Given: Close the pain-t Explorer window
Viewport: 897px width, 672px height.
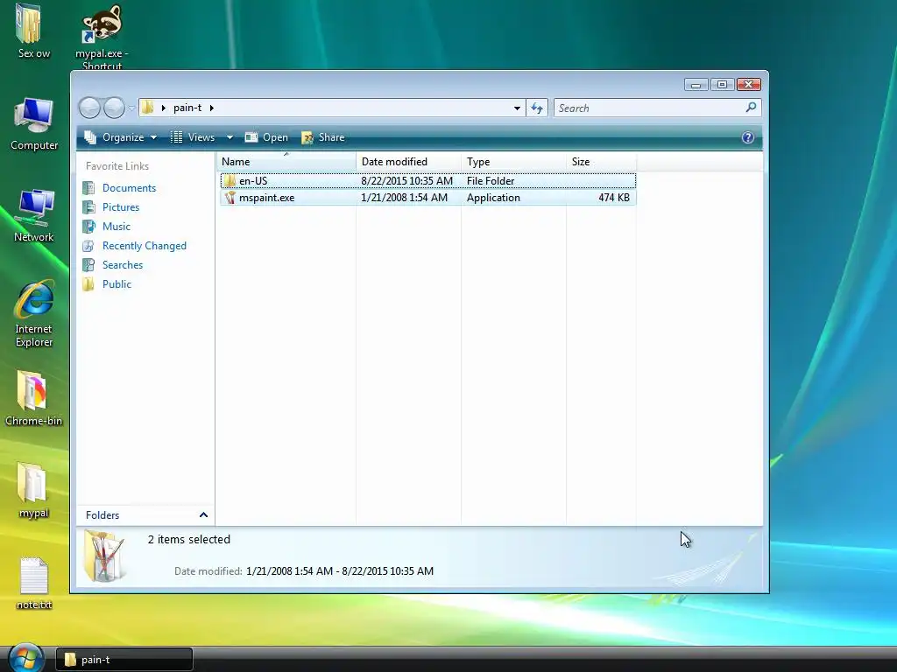Looking at the screenshot, I should tap(748, 85).
